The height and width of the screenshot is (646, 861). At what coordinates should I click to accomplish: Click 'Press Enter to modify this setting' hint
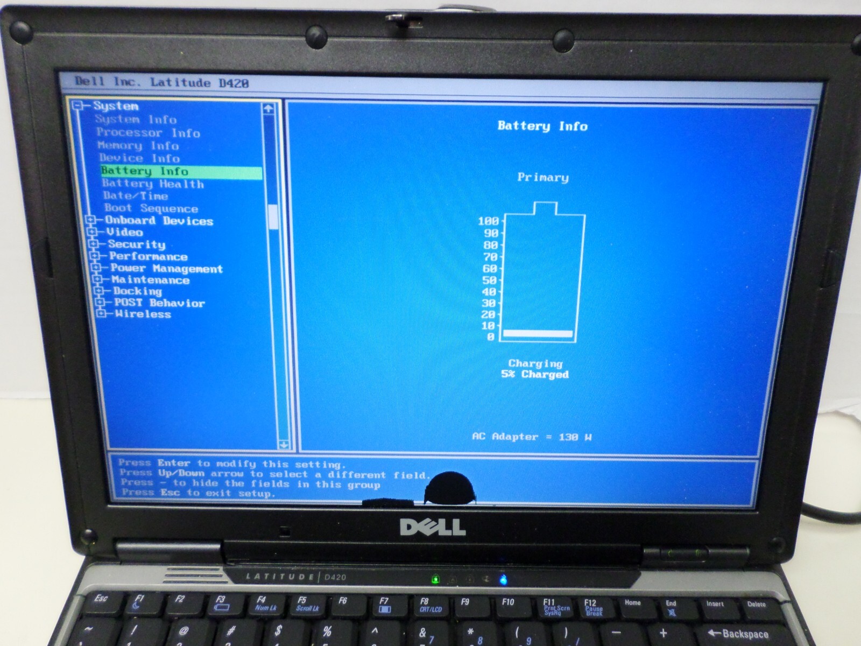(232, 464)
